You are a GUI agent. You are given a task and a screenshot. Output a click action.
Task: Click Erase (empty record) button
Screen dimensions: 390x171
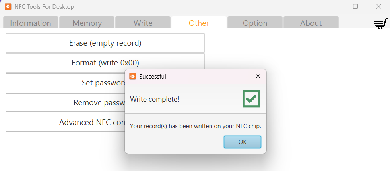pos(105,43)
